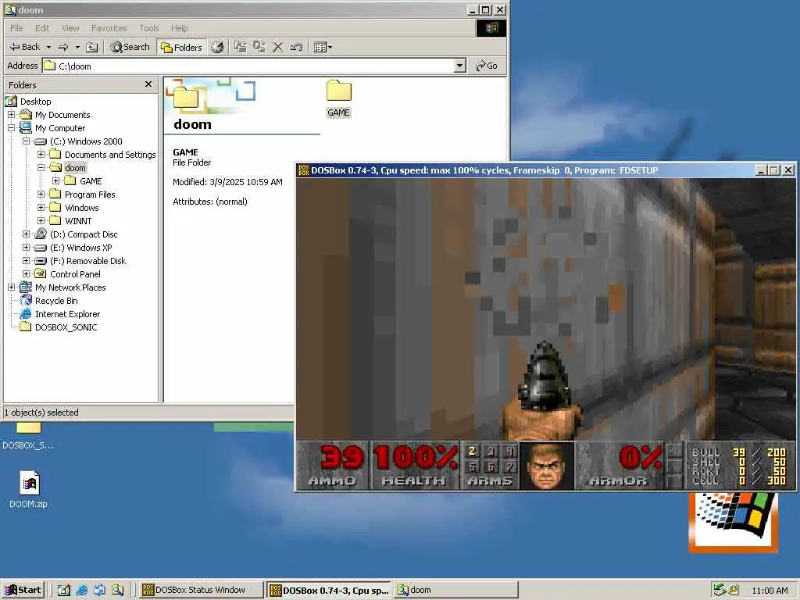Screen dimensions: 800x600
Task: Open the address bar dropdown
Action: (460, 66)
